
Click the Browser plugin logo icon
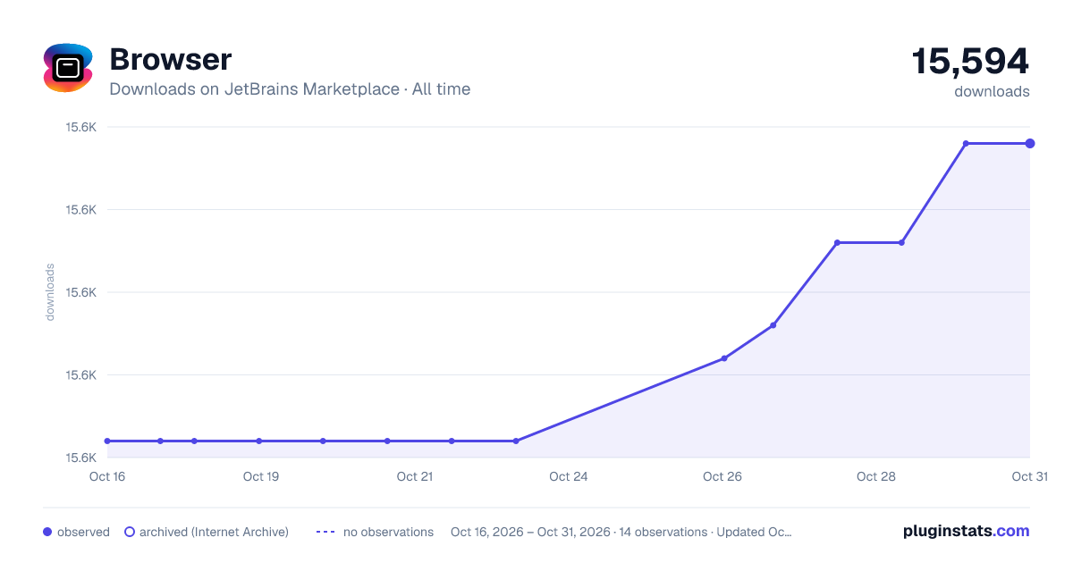coord(68,68)
